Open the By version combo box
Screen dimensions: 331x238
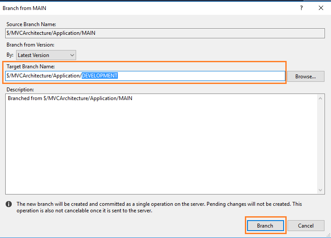pos(46,55)
